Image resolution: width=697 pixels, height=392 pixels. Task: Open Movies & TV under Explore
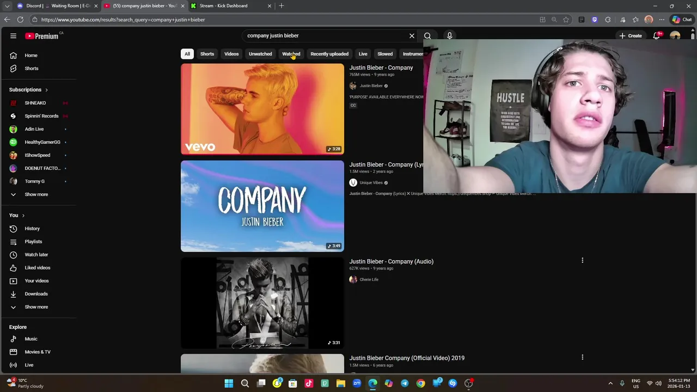pos(38,352)
